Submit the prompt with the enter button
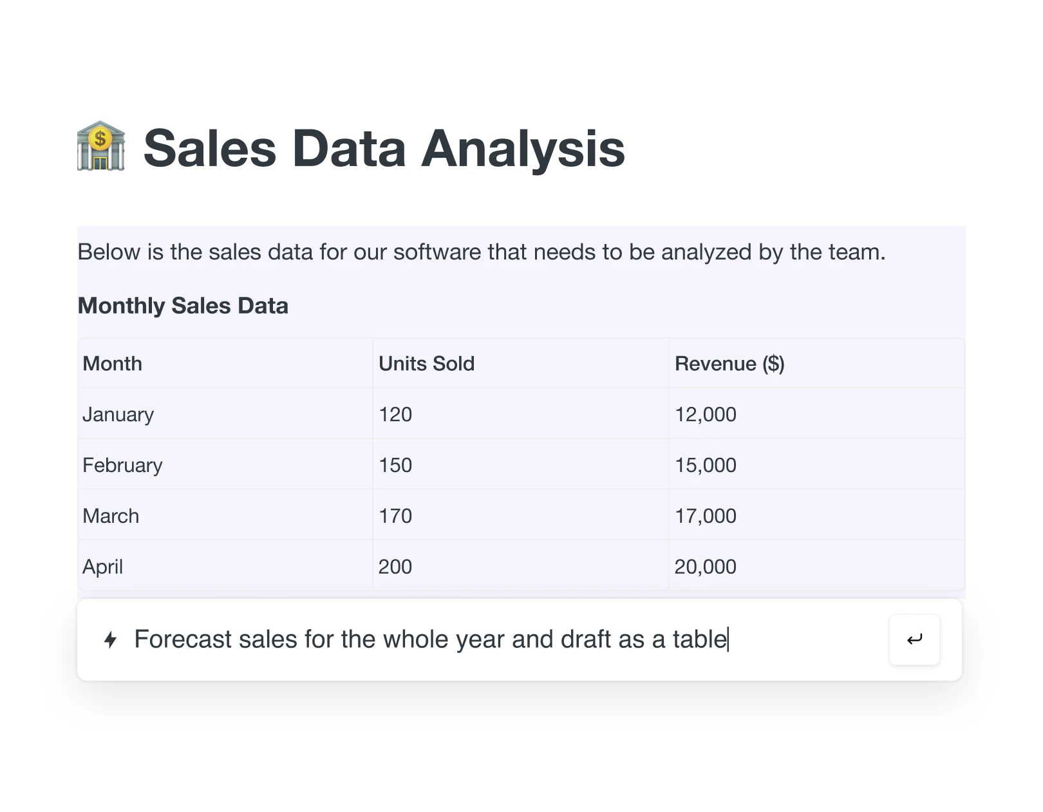 [914, 639]
